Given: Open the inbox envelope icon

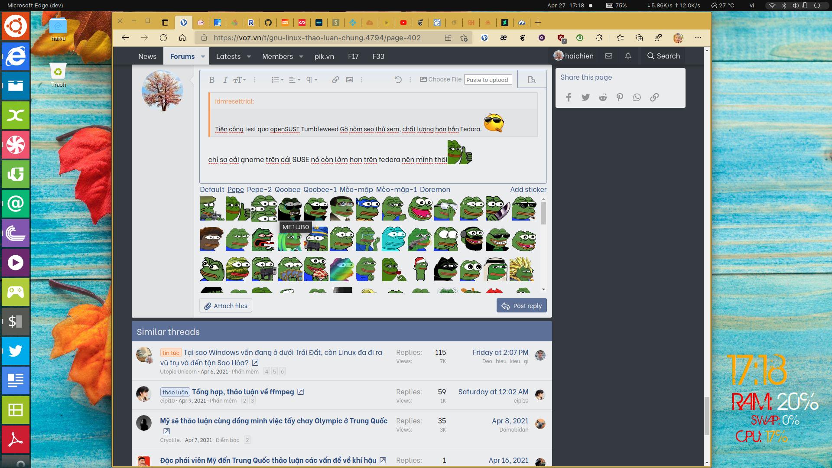Looking at the screenshot, I should [609, 56].
